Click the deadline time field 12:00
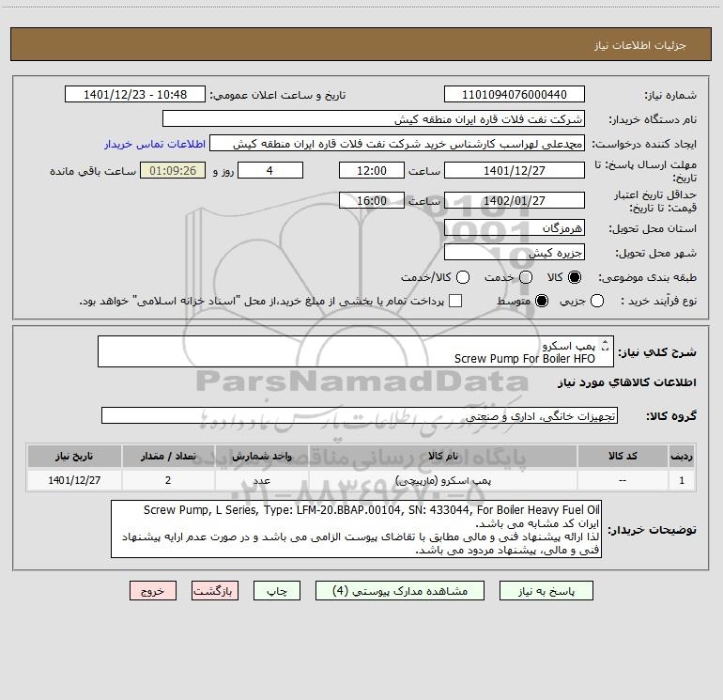 click(372, 171)
